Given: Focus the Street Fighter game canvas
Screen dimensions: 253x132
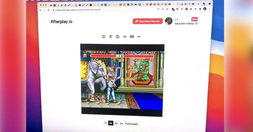Looking at the screenshot, I should (122, 80).
